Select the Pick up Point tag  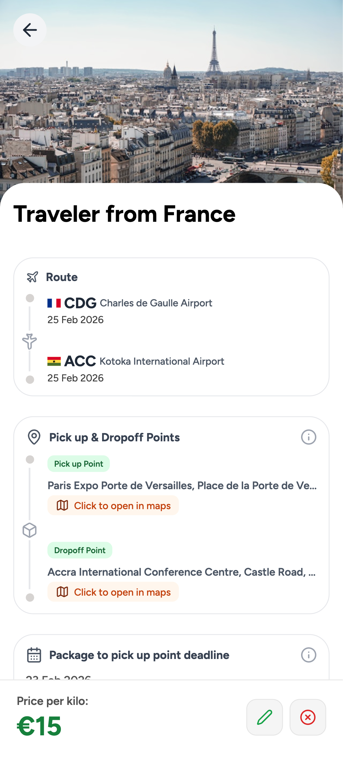tap(79, 464)
